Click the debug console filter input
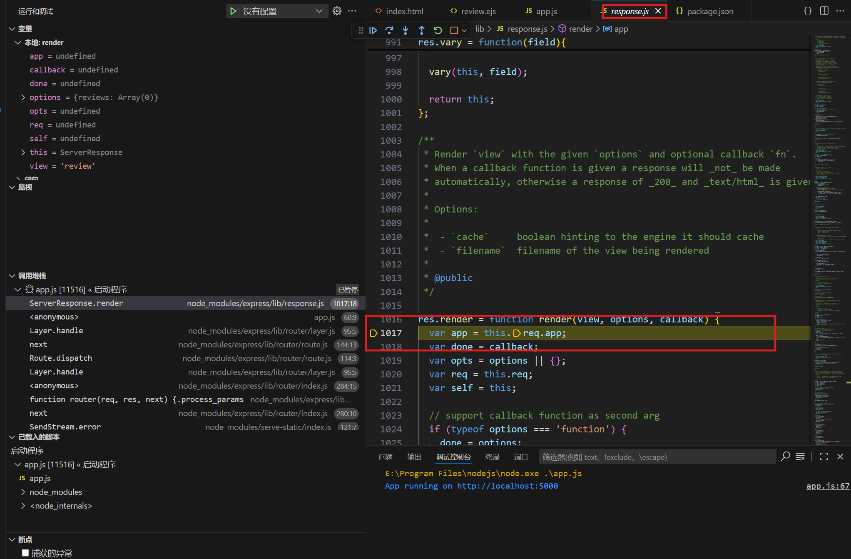 coord(657,457)
